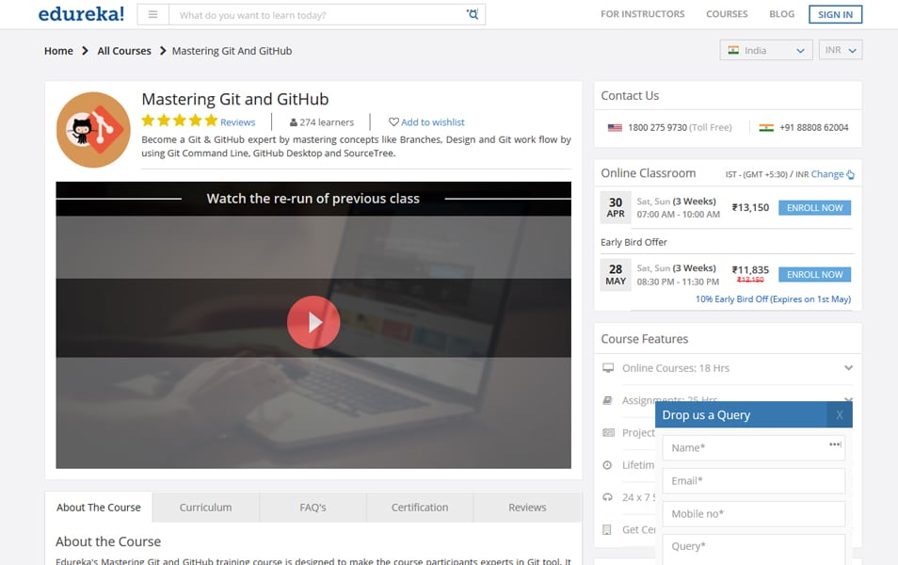
Task: Click the clock icon beside Lifetime
Action: pyautogui.click(x=607, y=465)
